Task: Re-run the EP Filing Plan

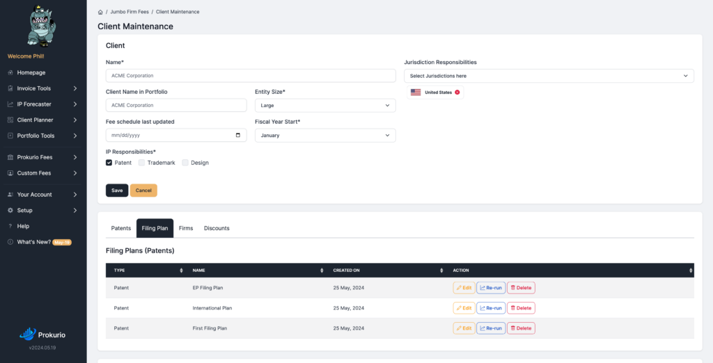Action: [491, 288]
